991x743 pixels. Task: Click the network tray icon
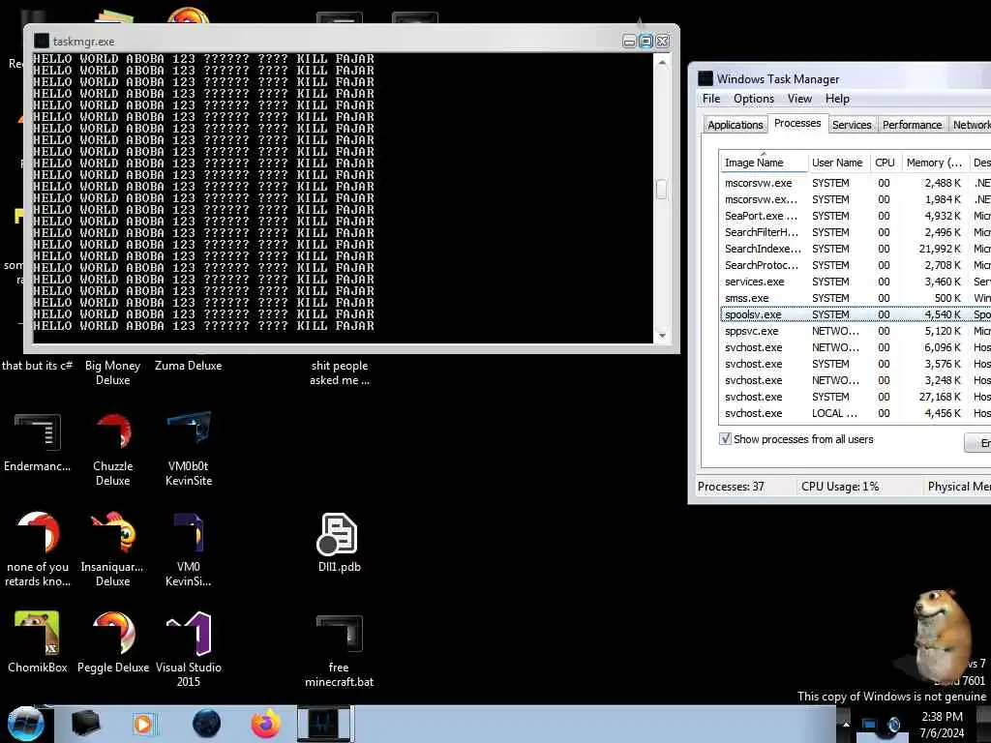[x=870, y=725]
